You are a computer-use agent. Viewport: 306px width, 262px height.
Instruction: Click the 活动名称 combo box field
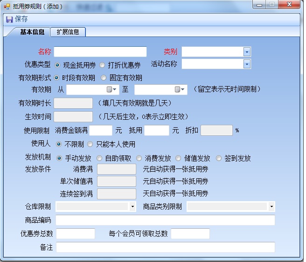point(216,64)
